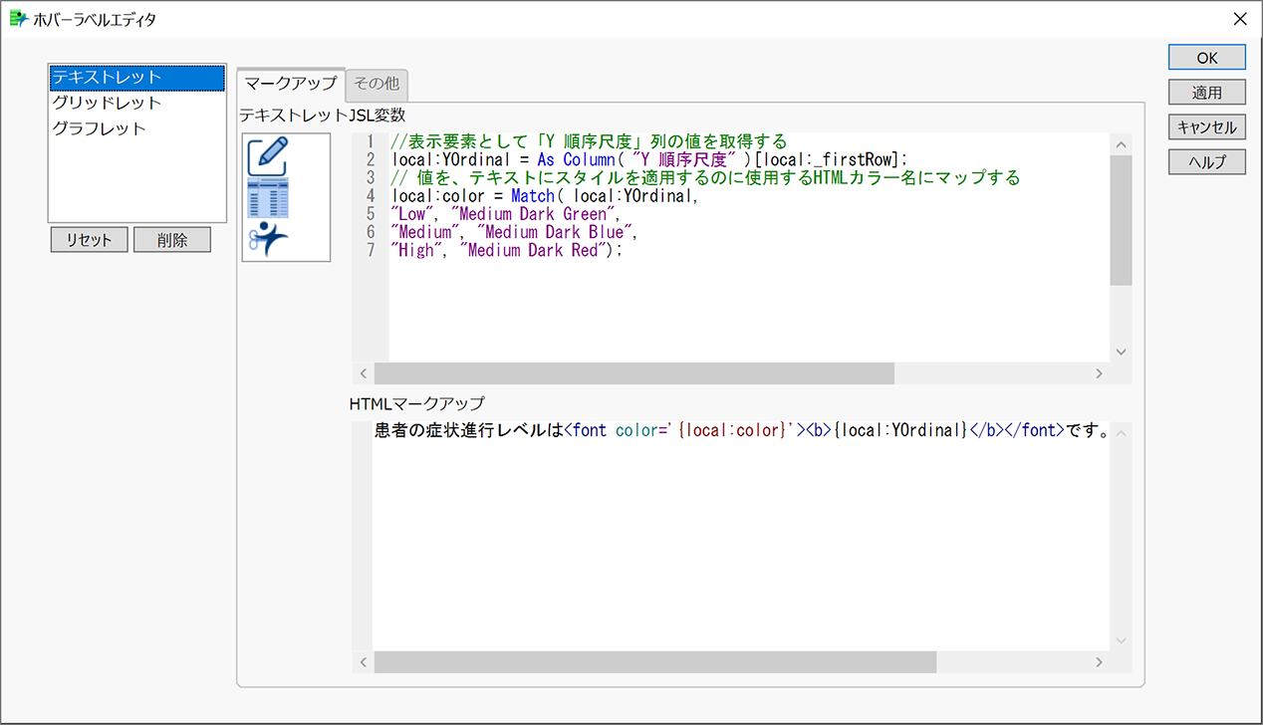Screen dimensions: 1263x725
Task: Switch to the その他 tab
Action: pos(377,84)
